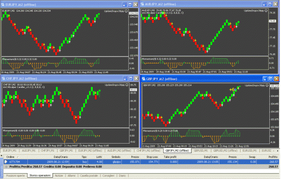This screenshot has height=179, width=281.
Task: Click the expert advisor smiley on AUDJPY chart
Action: 266,11
